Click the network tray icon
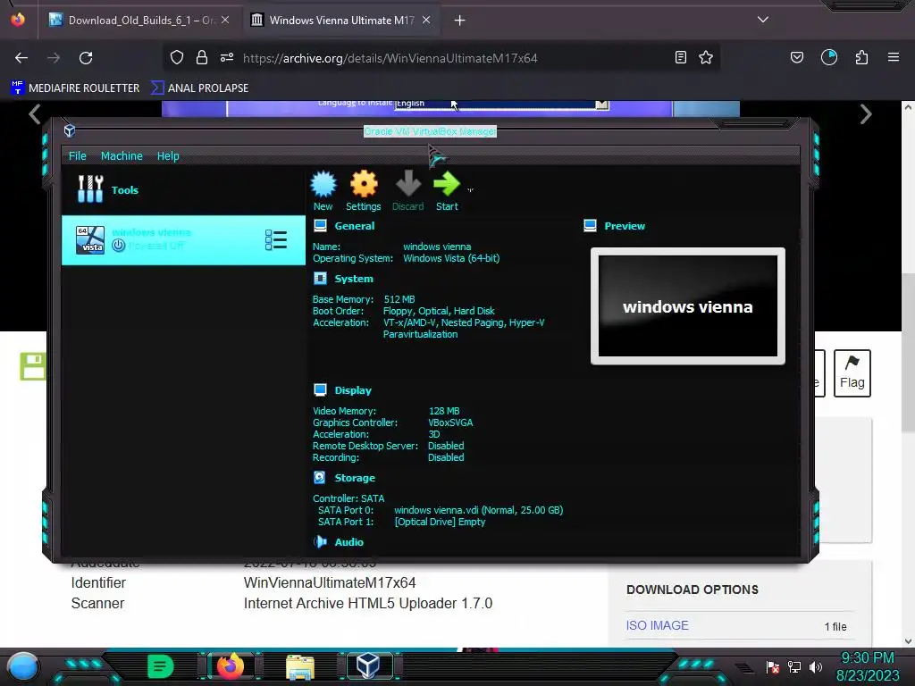The image size is (915, 686). point(794,666)
